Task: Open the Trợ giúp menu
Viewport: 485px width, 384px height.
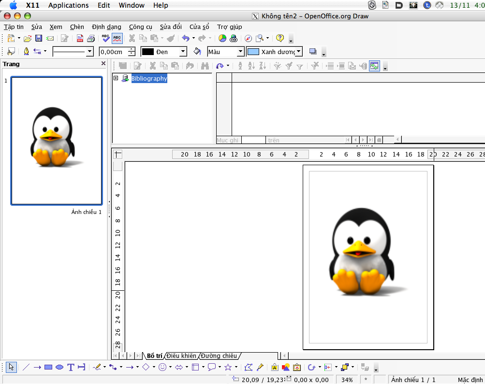Action: (x=229, y=27)
